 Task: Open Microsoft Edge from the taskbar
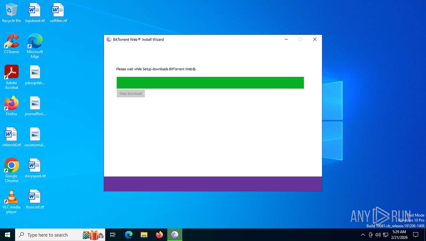point(129,235)
